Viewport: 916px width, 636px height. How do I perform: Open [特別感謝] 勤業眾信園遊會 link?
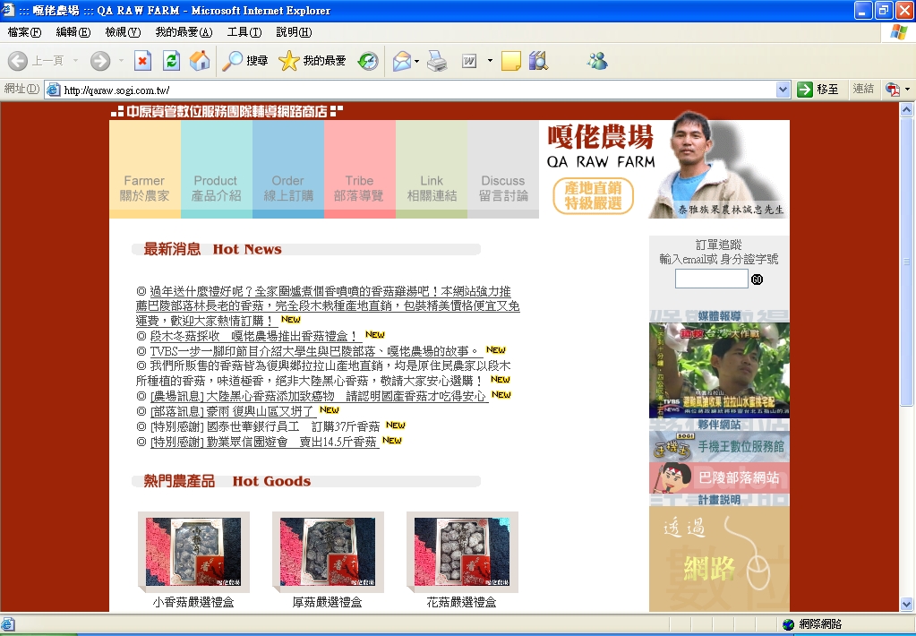(x=265, y=442)
